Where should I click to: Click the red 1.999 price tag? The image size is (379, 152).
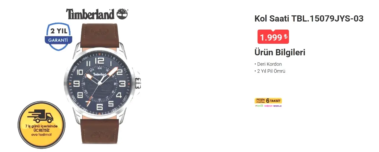pos(273,37)
